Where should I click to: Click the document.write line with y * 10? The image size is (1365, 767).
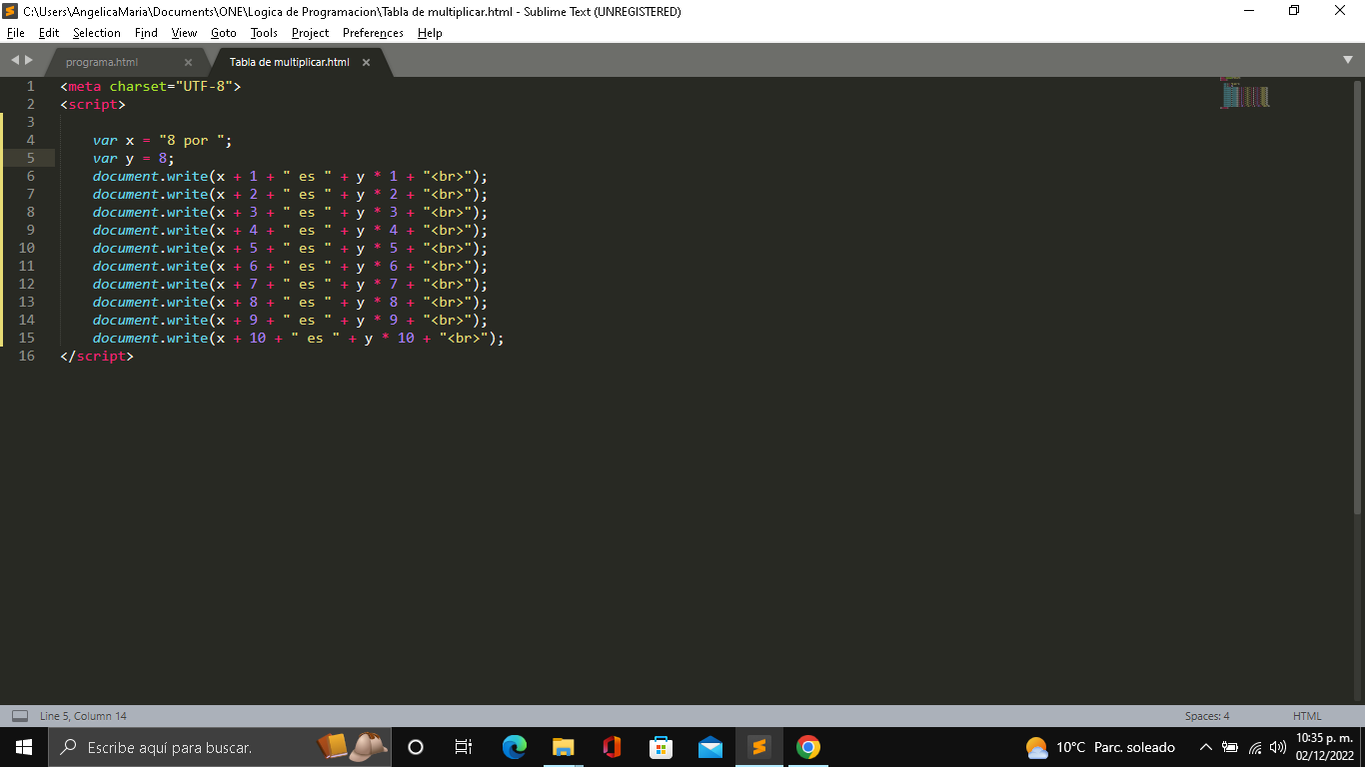pyautogui.click(x=299, y=338)
